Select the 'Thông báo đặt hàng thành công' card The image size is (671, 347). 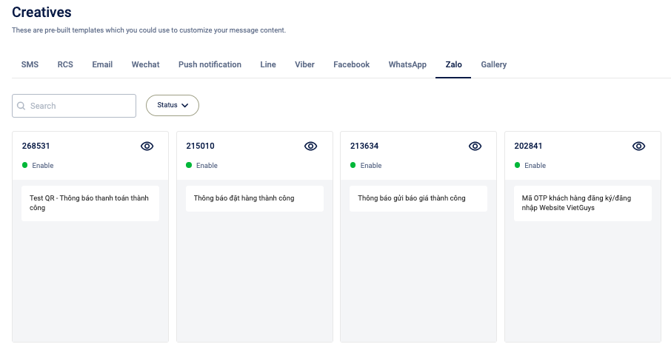tap(255, 198)
